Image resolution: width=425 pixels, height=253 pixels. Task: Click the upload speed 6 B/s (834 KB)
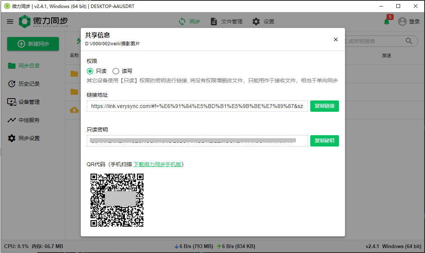[x=236, y=246]
